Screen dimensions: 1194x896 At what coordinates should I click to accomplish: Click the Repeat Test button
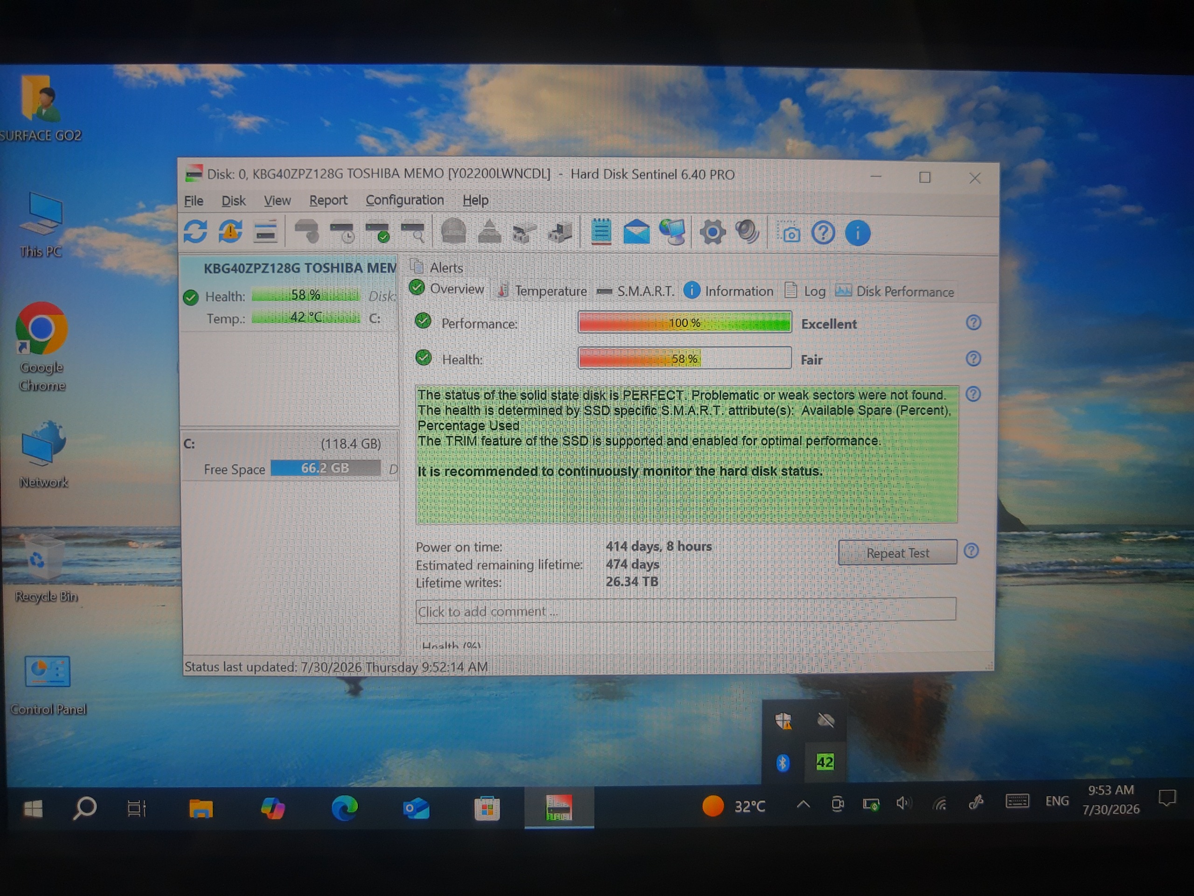[897, 553]
